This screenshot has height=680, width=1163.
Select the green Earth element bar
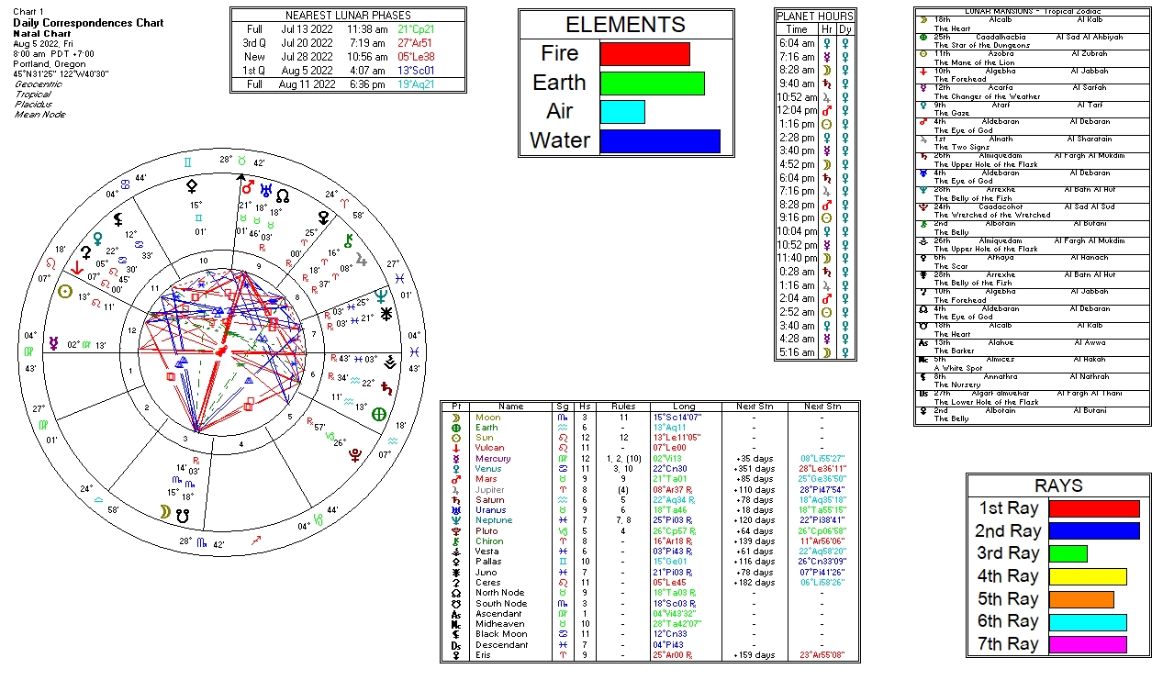pos(652,83)
